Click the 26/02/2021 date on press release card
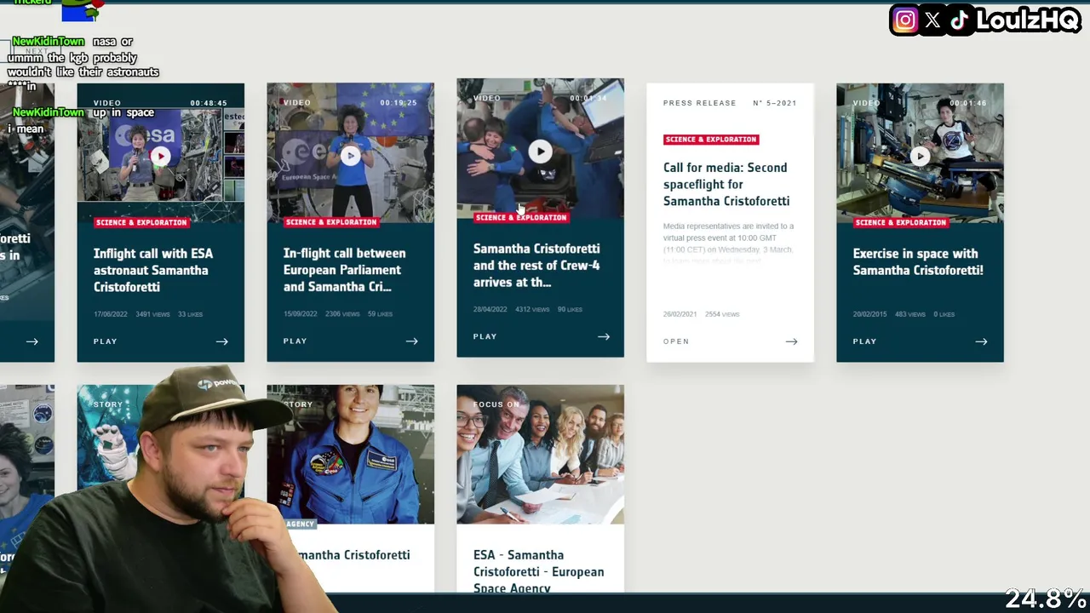Image resolution: width=1090 pixels, height=613 pixels. [x=680, y=314]
